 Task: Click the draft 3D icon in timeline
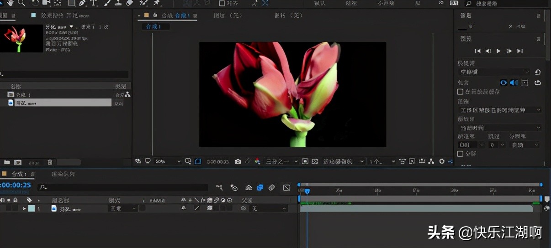[x=234, y=187]
